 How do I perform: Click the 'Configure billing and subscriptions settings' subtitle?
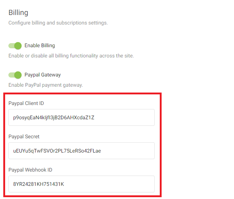tap(58, 23)
